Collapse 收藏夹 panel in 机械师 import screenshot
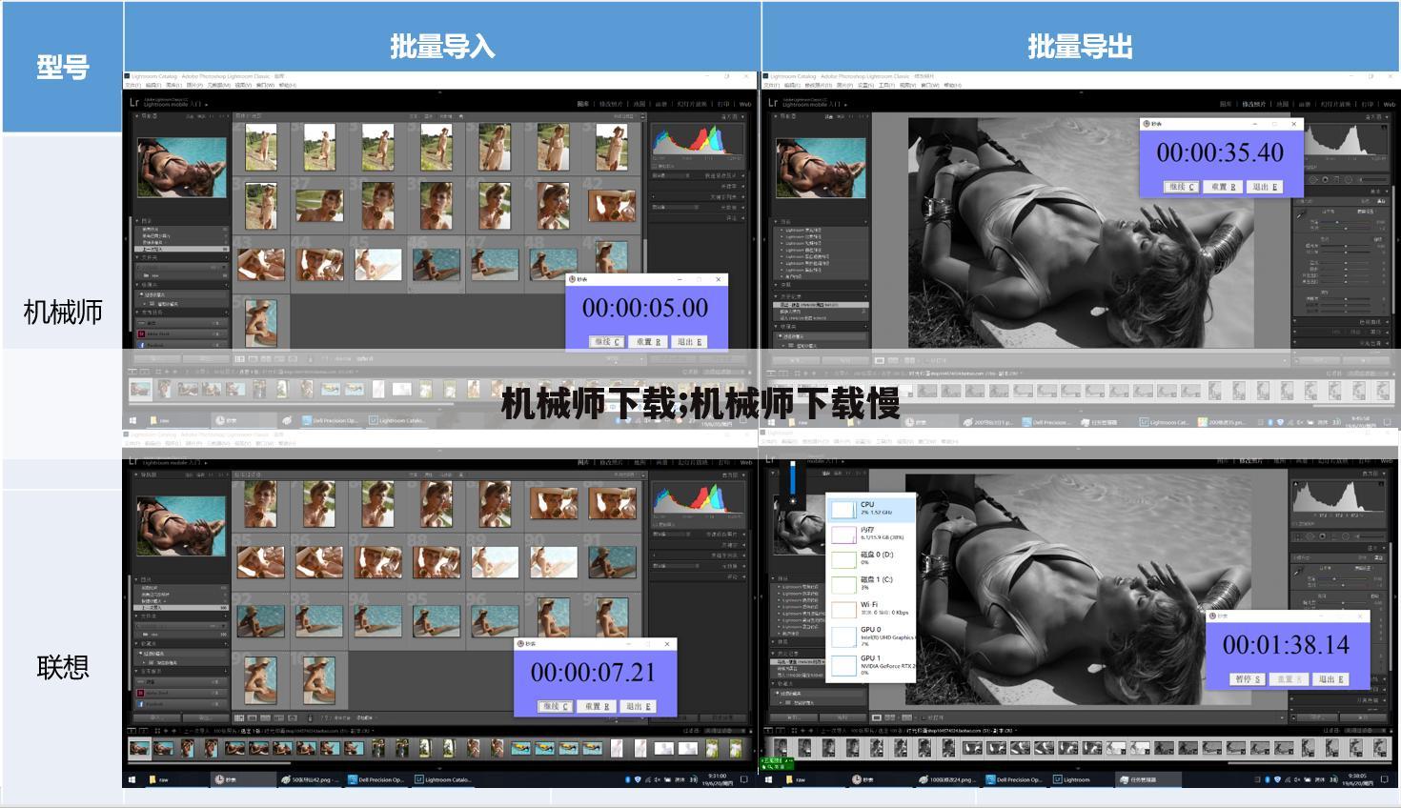This screenshot has width=1401, height=808. click(x=137, y=284)
